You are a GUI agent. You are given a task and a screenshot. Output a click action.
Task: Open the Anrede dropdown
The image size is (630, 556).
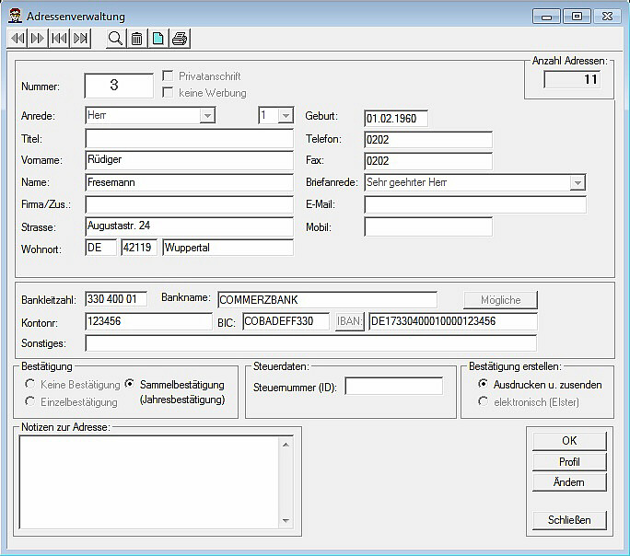point(207,116)
